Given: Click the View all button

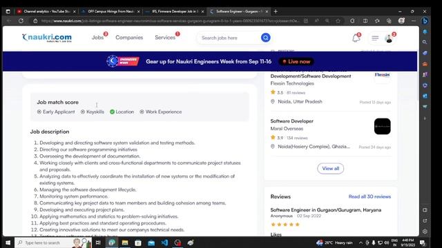Looking at the screenshot, I should [330, 168].
